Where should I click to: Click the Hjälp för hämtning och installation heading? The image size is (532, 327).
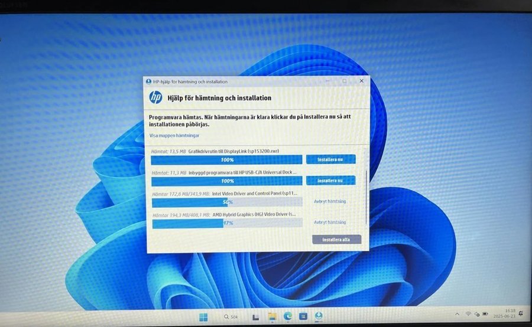click(x=219, y=98)
